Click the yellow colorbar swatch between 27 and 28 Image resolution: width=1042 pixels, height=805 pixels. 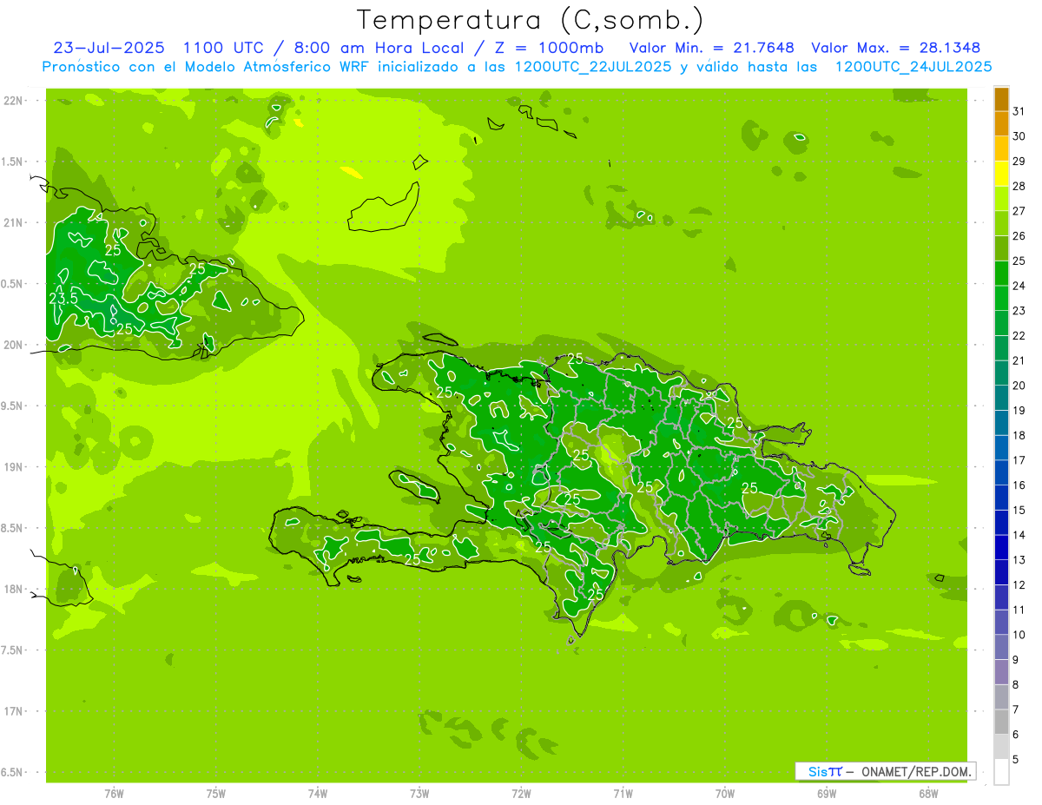(1001, 199)
